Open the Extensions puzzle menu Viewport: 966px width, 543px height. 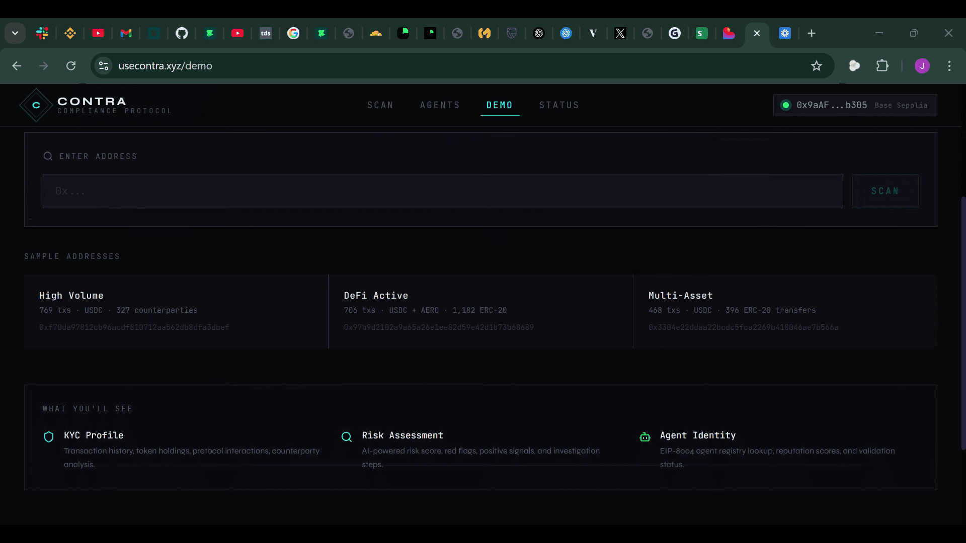pos(882,66)
